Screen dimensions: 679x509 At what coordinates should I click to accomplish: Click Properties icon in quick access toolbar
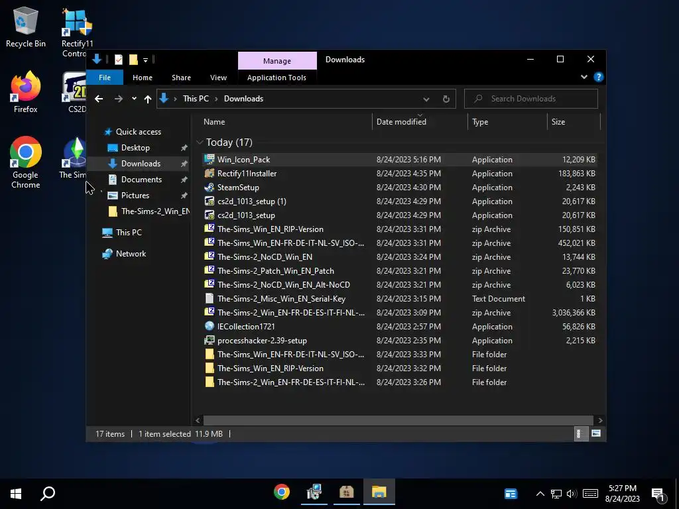tap(118, 59)
